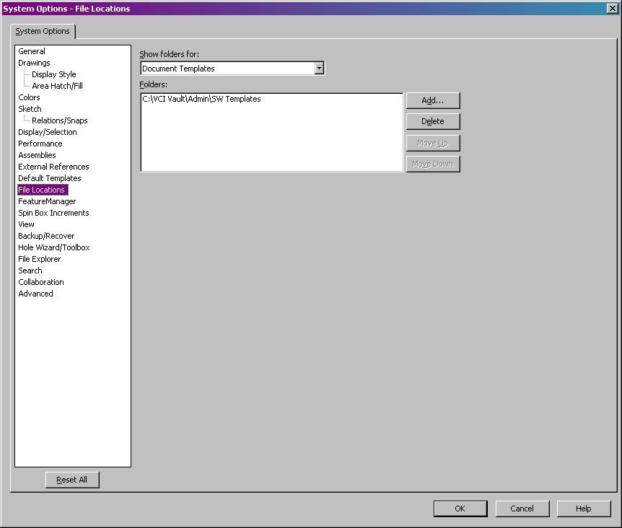
Task: Select the System Options tab
Action: coord(43,31)
